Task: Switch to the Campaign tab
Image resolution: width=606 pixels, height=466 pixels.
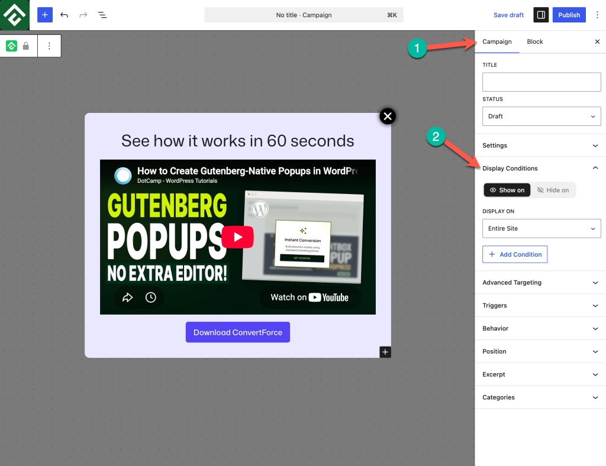Action: click(x=497, y=41)
